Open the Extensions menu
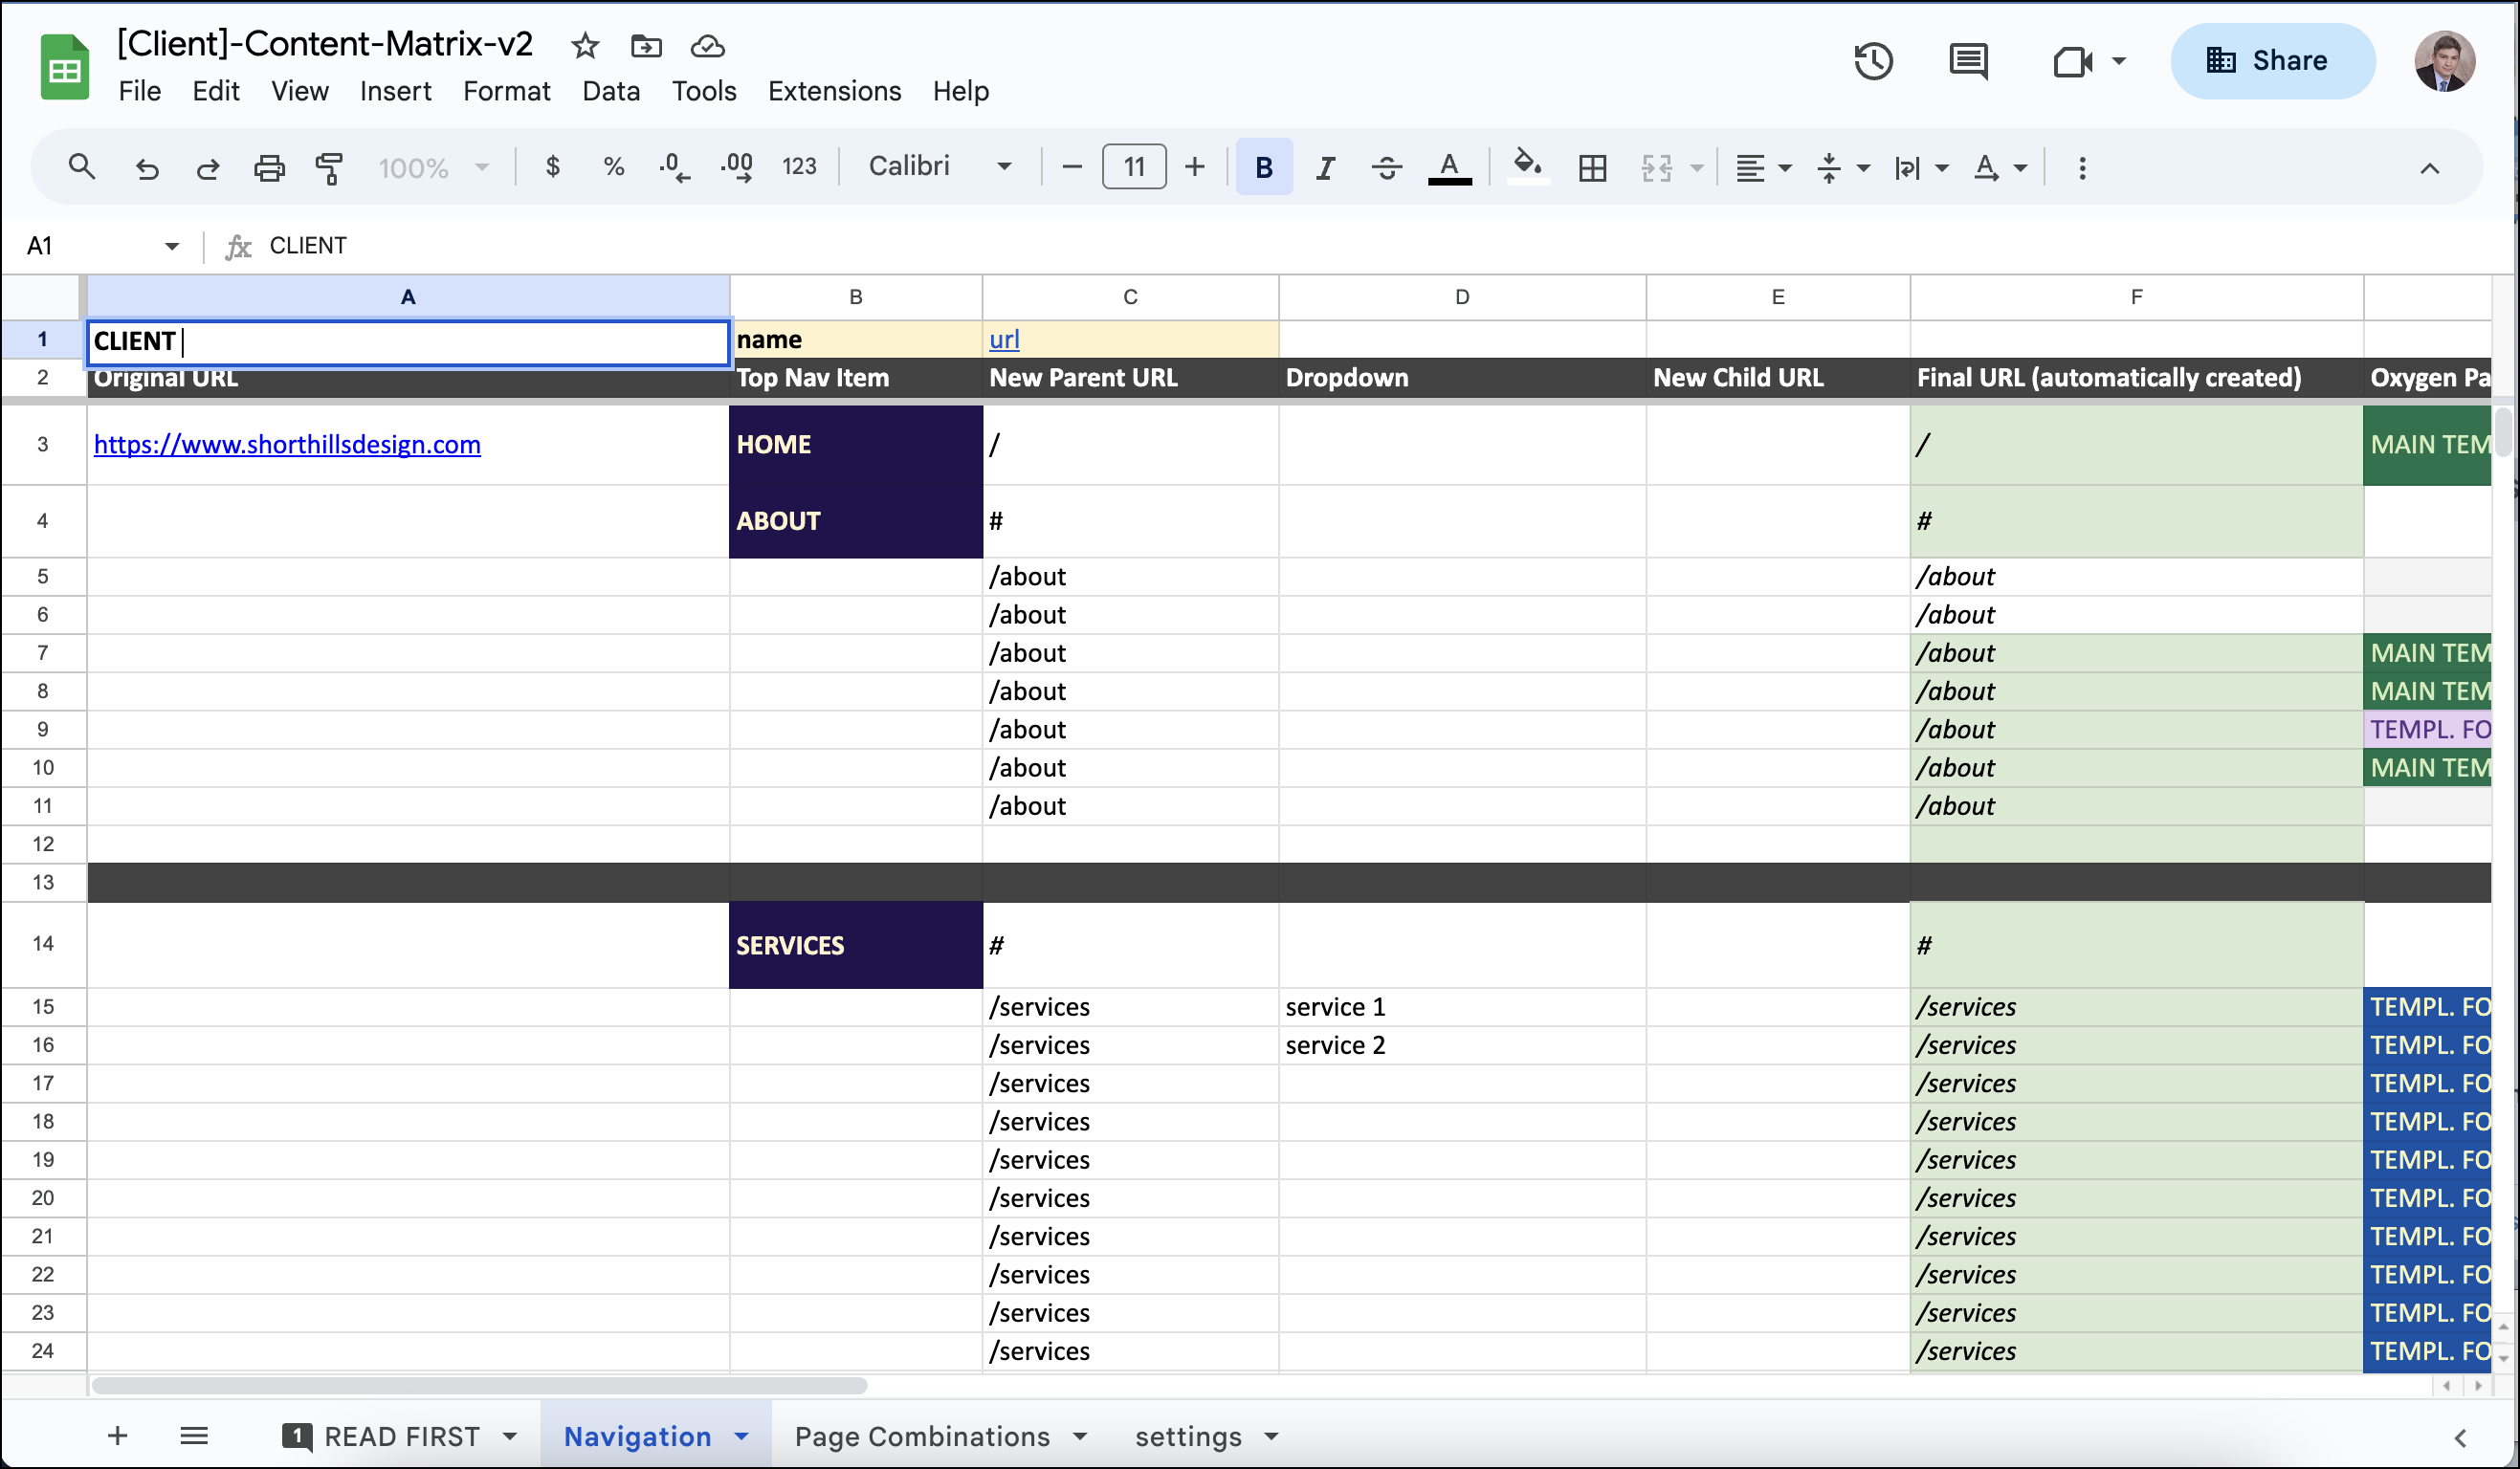Screen dimensions: 2520x1469 click(x=834, y=91)
